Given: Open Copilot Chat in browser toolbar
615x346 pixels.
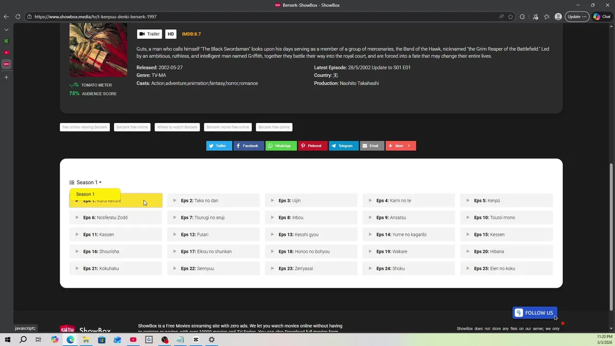Looking at the screenshot, I should (x=602, y=16).
